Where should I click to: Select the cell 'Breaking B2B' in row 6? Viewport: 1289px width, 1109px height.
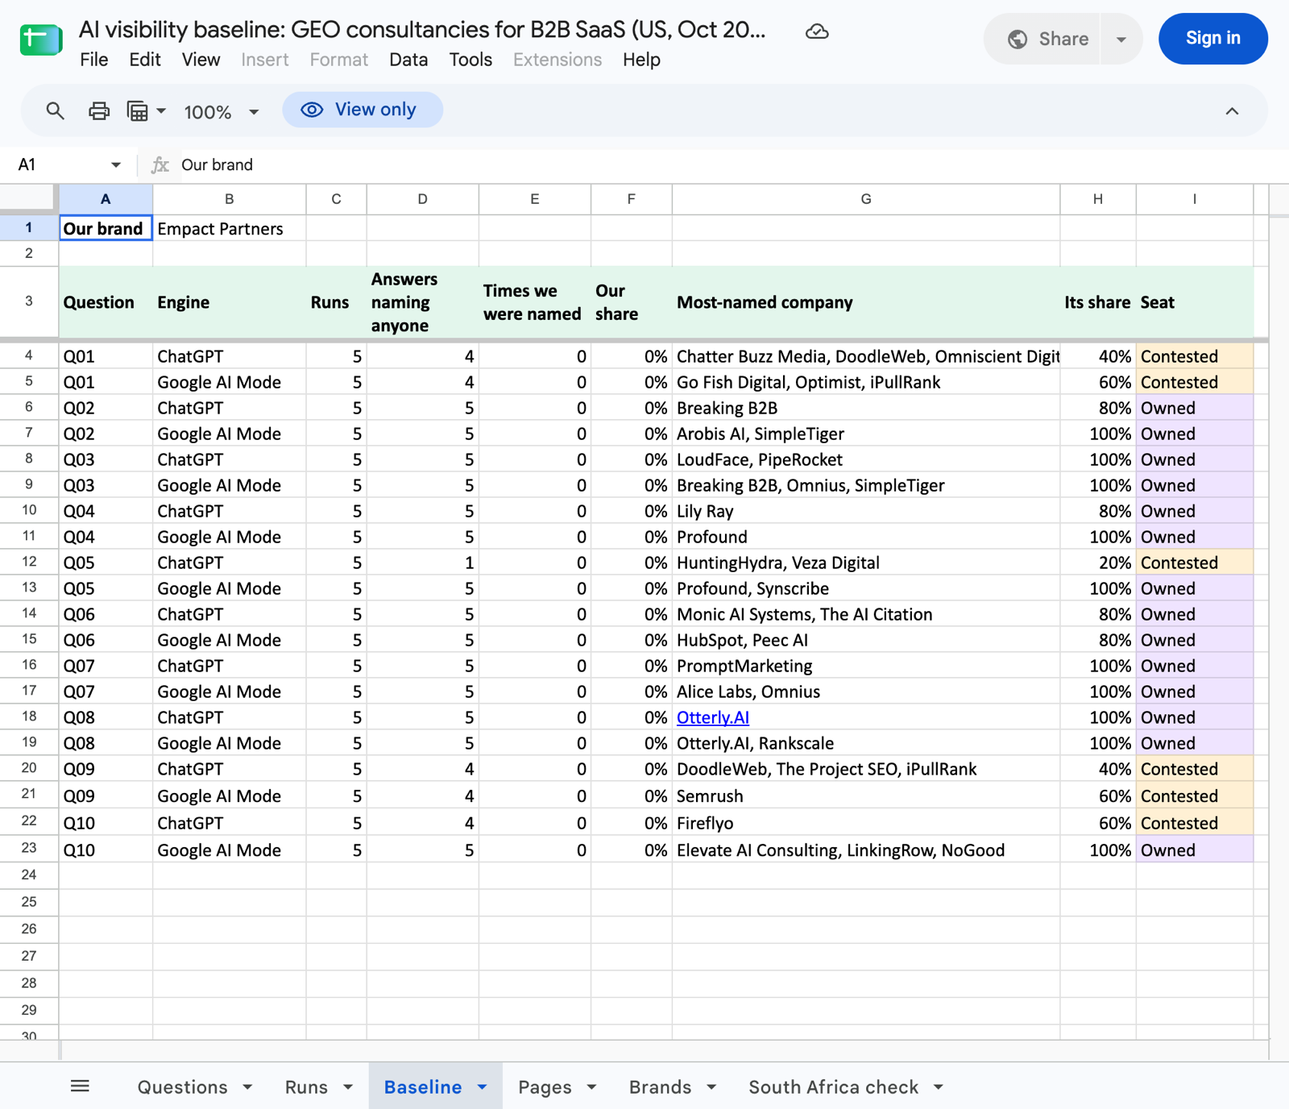coord(866,408)
